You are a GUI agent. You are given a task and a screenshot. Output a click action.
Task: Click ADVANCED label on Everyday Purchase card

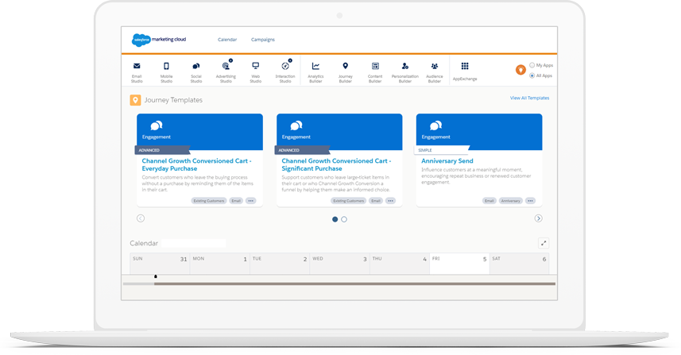coord(162,150)
